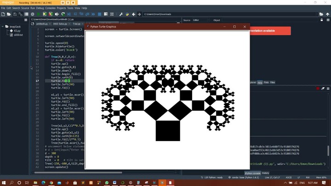
Task: Open the working directory path dropdown
Action: coord(317,14)
